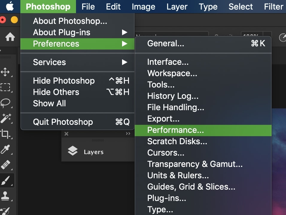Open the Photoshop menu

[x=48, y=7]
